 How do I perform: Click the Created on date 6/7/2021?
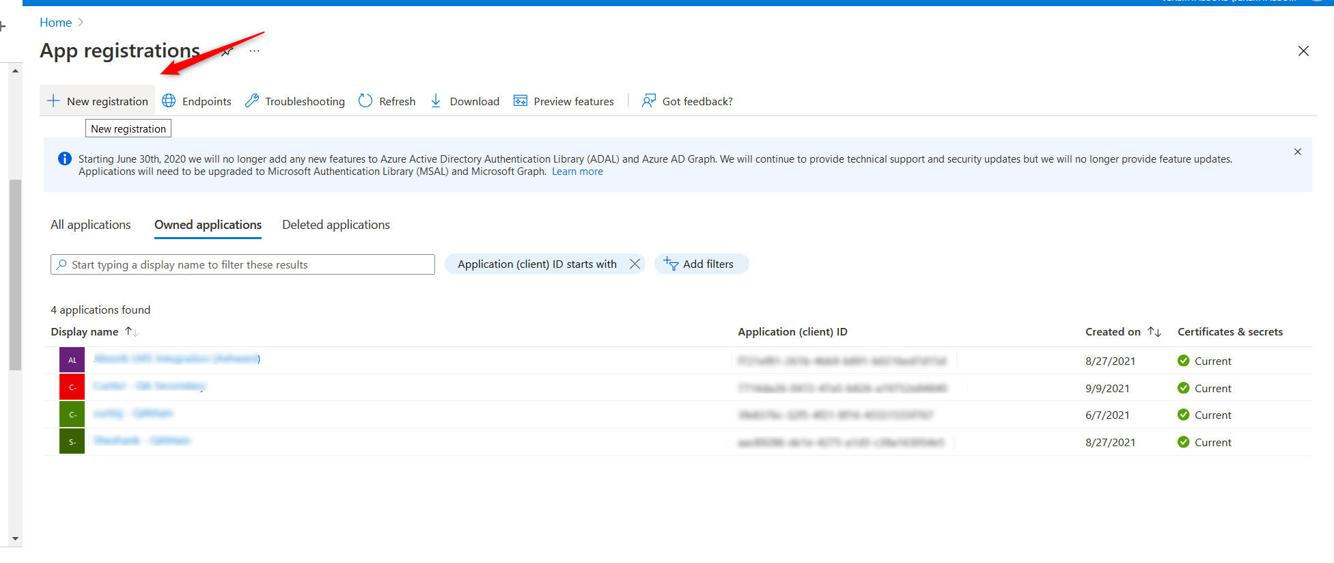pos(1107,415)
